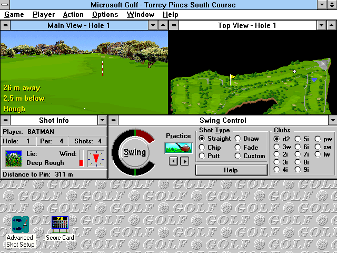
Task: Open the Help menu
Action: 171,14
